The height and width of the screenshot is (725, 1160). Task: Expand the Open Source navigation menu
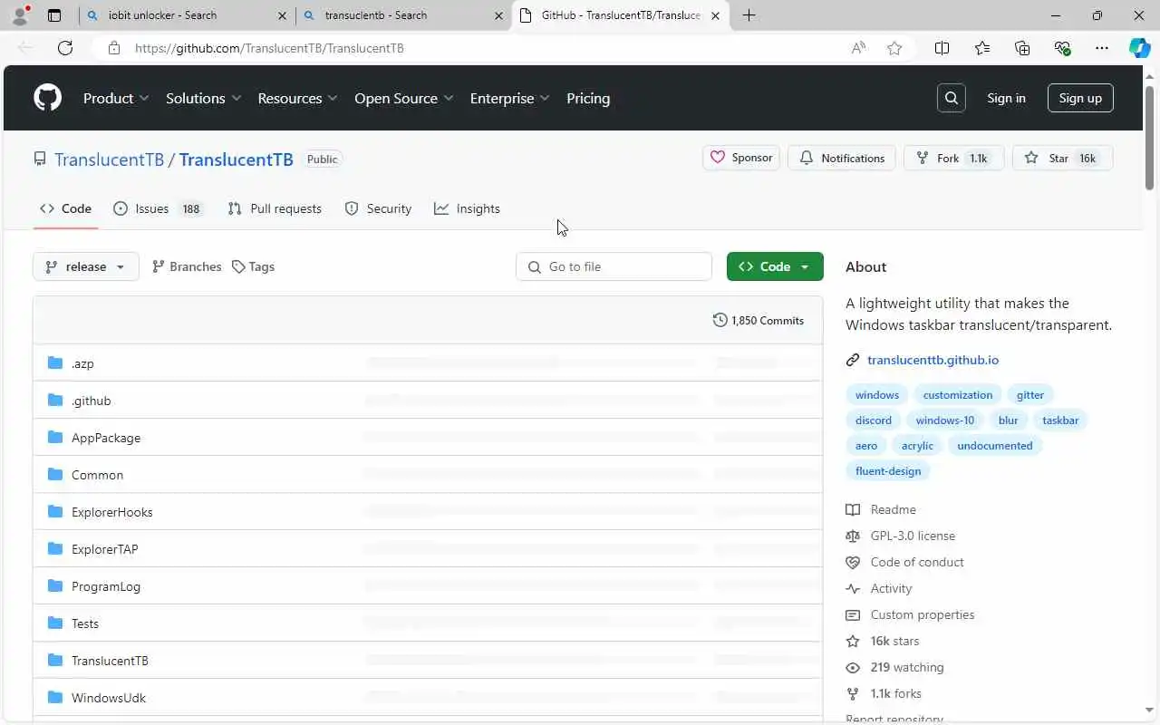click(403, 98)
